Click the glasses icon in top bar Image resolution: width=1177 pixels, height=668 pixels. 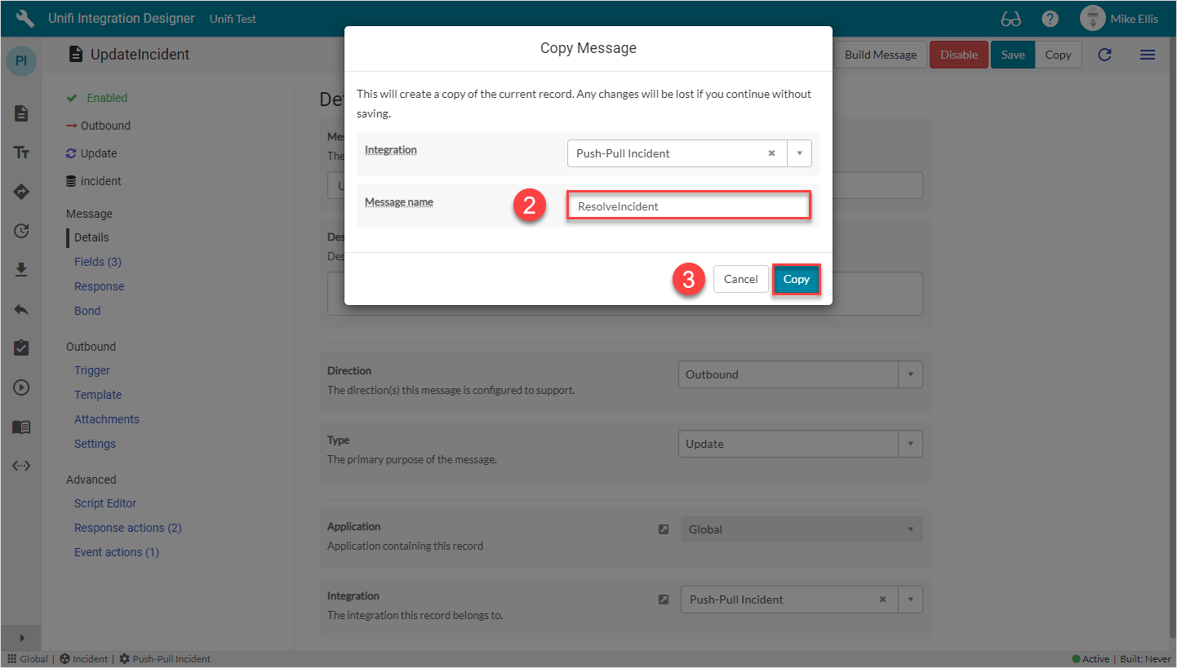[x=1010, y=19]
